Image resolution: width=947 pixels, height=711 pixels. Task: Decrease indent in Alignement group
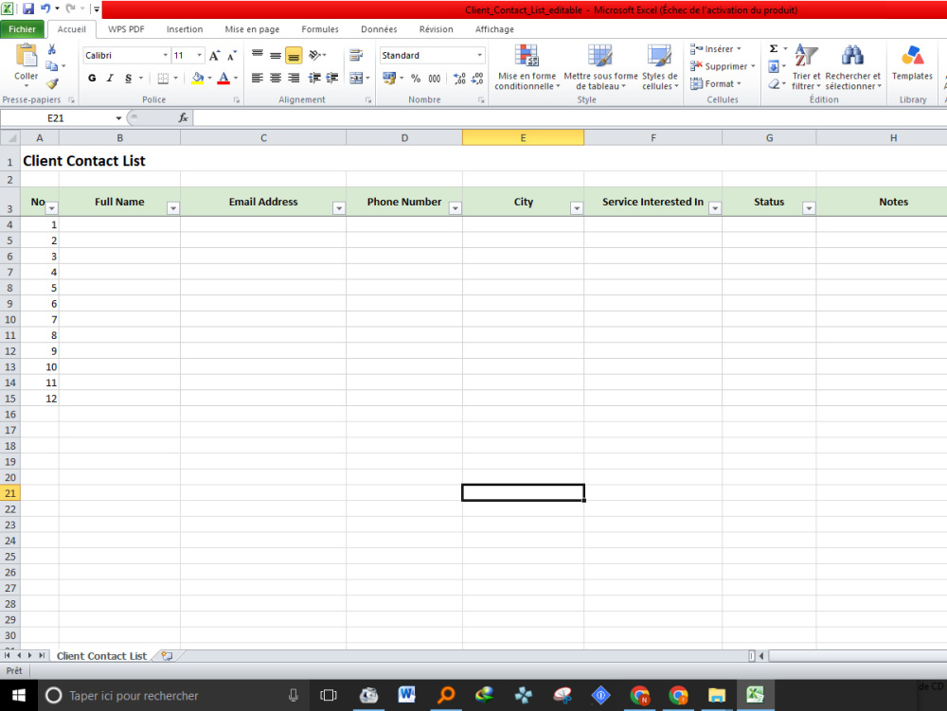click(314, 78)
